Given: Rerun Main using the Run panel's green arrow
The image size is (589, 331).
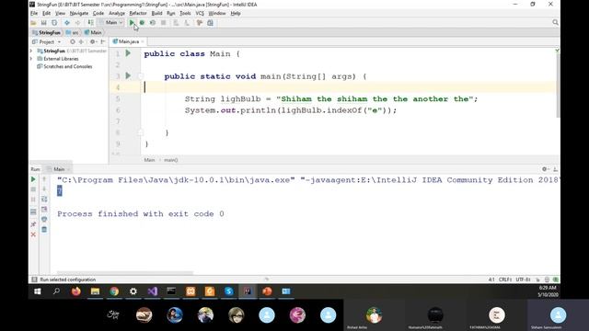Looking at the screenshot, I should pos(33,179).
